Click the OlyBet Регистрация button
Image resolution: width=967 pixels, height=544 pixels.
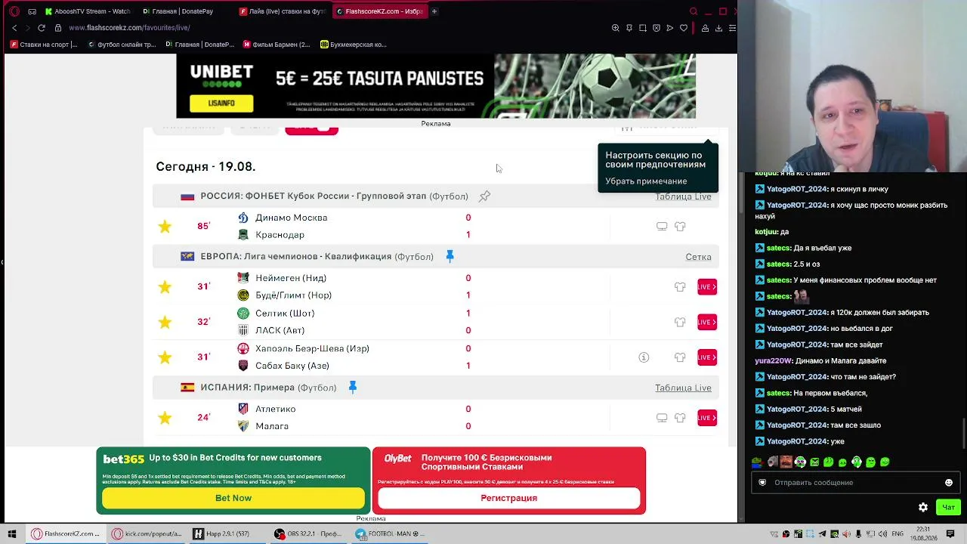[x=508, y=498]
